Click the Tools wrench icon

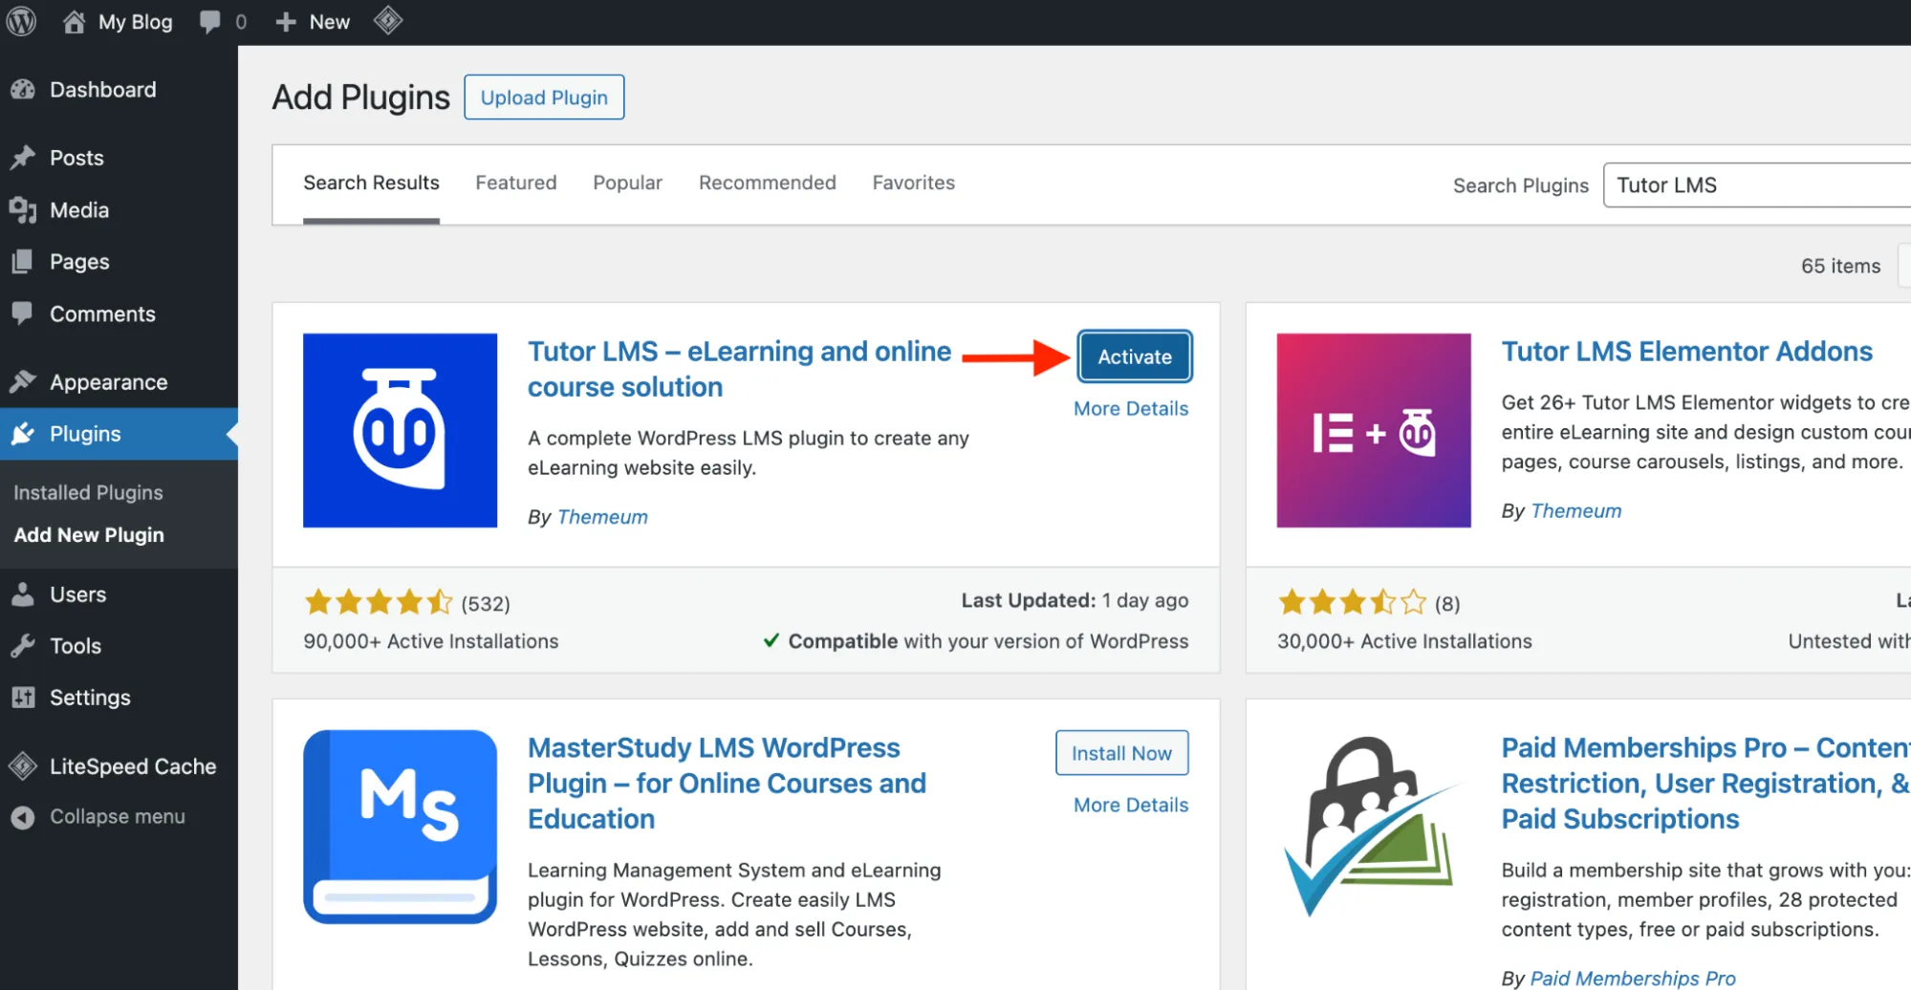point(23,646)
